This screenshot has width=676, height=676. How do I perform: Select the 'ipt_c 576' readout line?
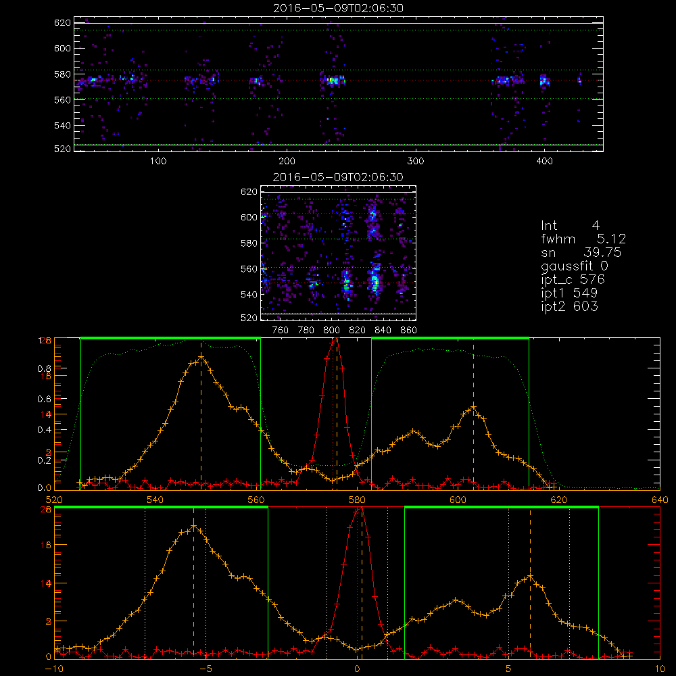pos(573,279)
